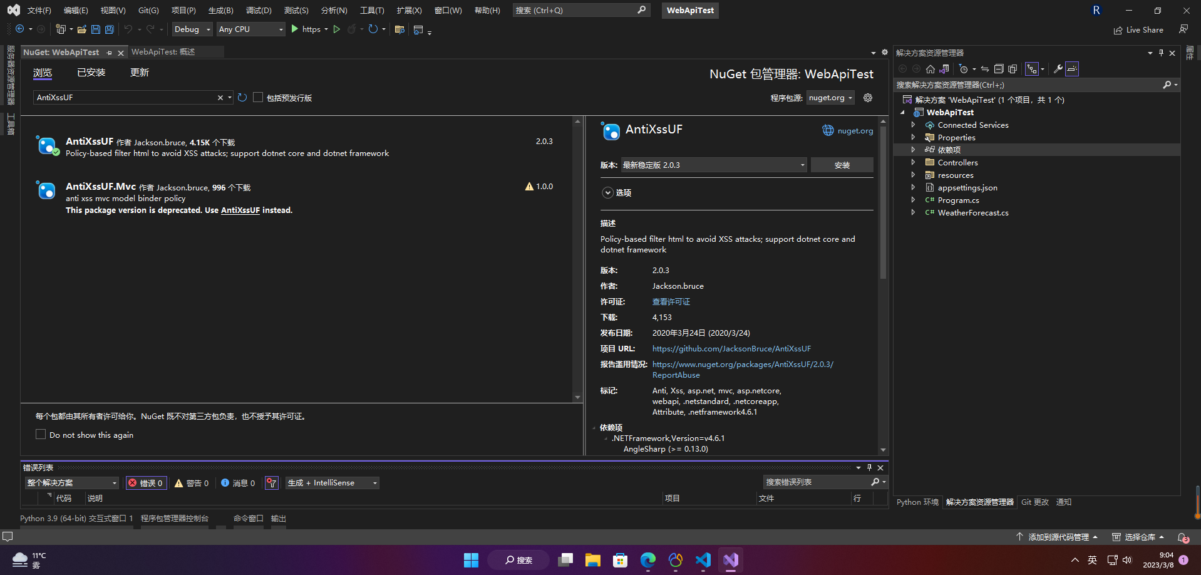This screenshot has width=1201, height=575.
Task: Toggle the error list filter funnel button
Action: coord(271,483)
